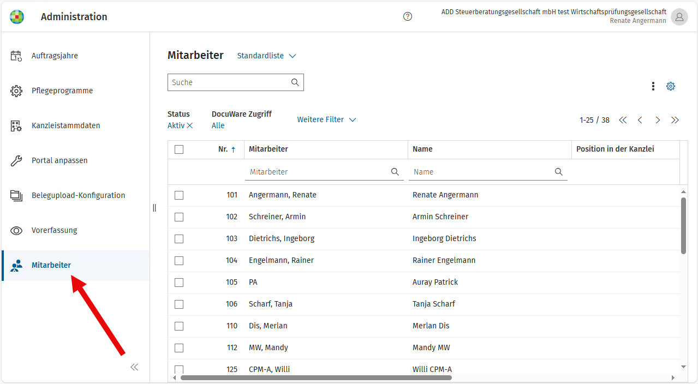Click magnifier in Mitarbeiter column filter
The width and height of the screenshot is (698, 384).
pos(395,172)
